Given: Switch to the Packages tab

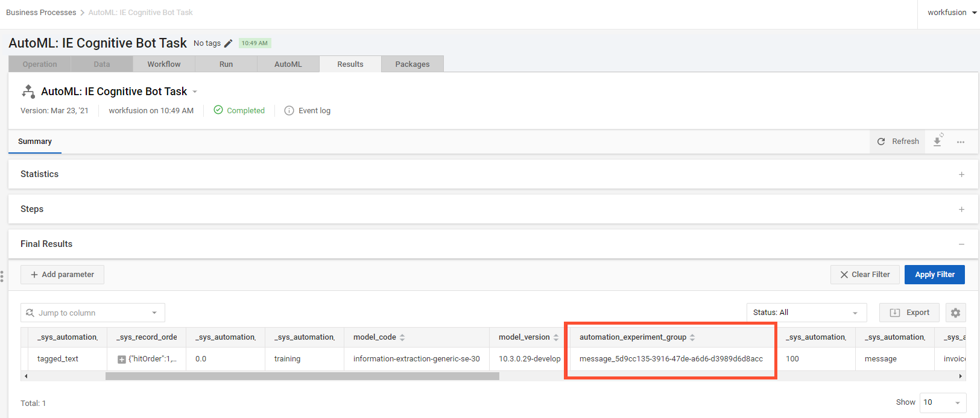Looking at the screenshot, I should [413, 64].
